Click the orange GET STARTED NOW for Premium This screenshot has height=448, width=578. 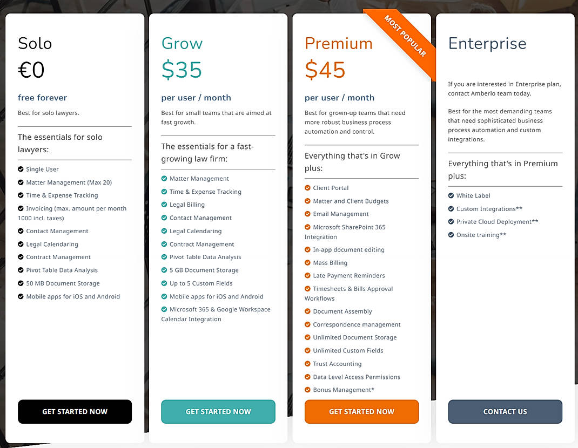pyautogui.click(x=361, y=411)
